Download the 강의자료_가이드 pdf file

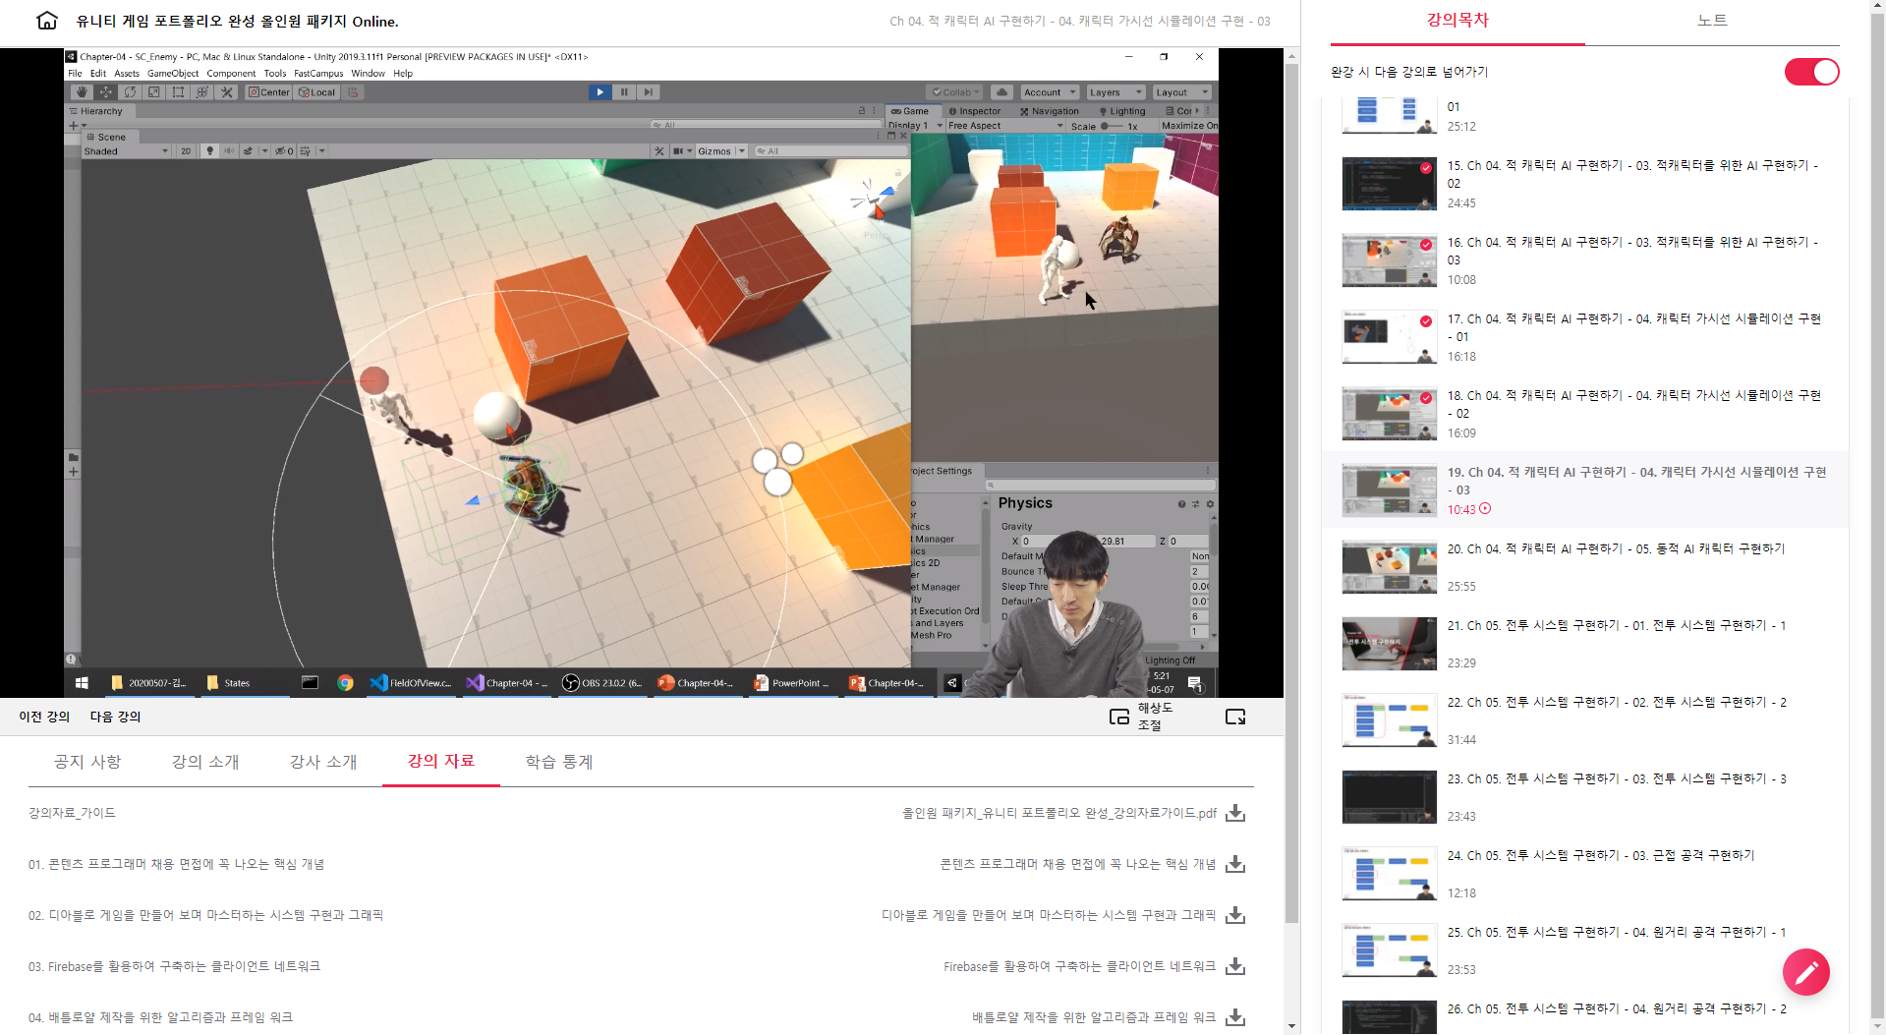[1235, 813]
